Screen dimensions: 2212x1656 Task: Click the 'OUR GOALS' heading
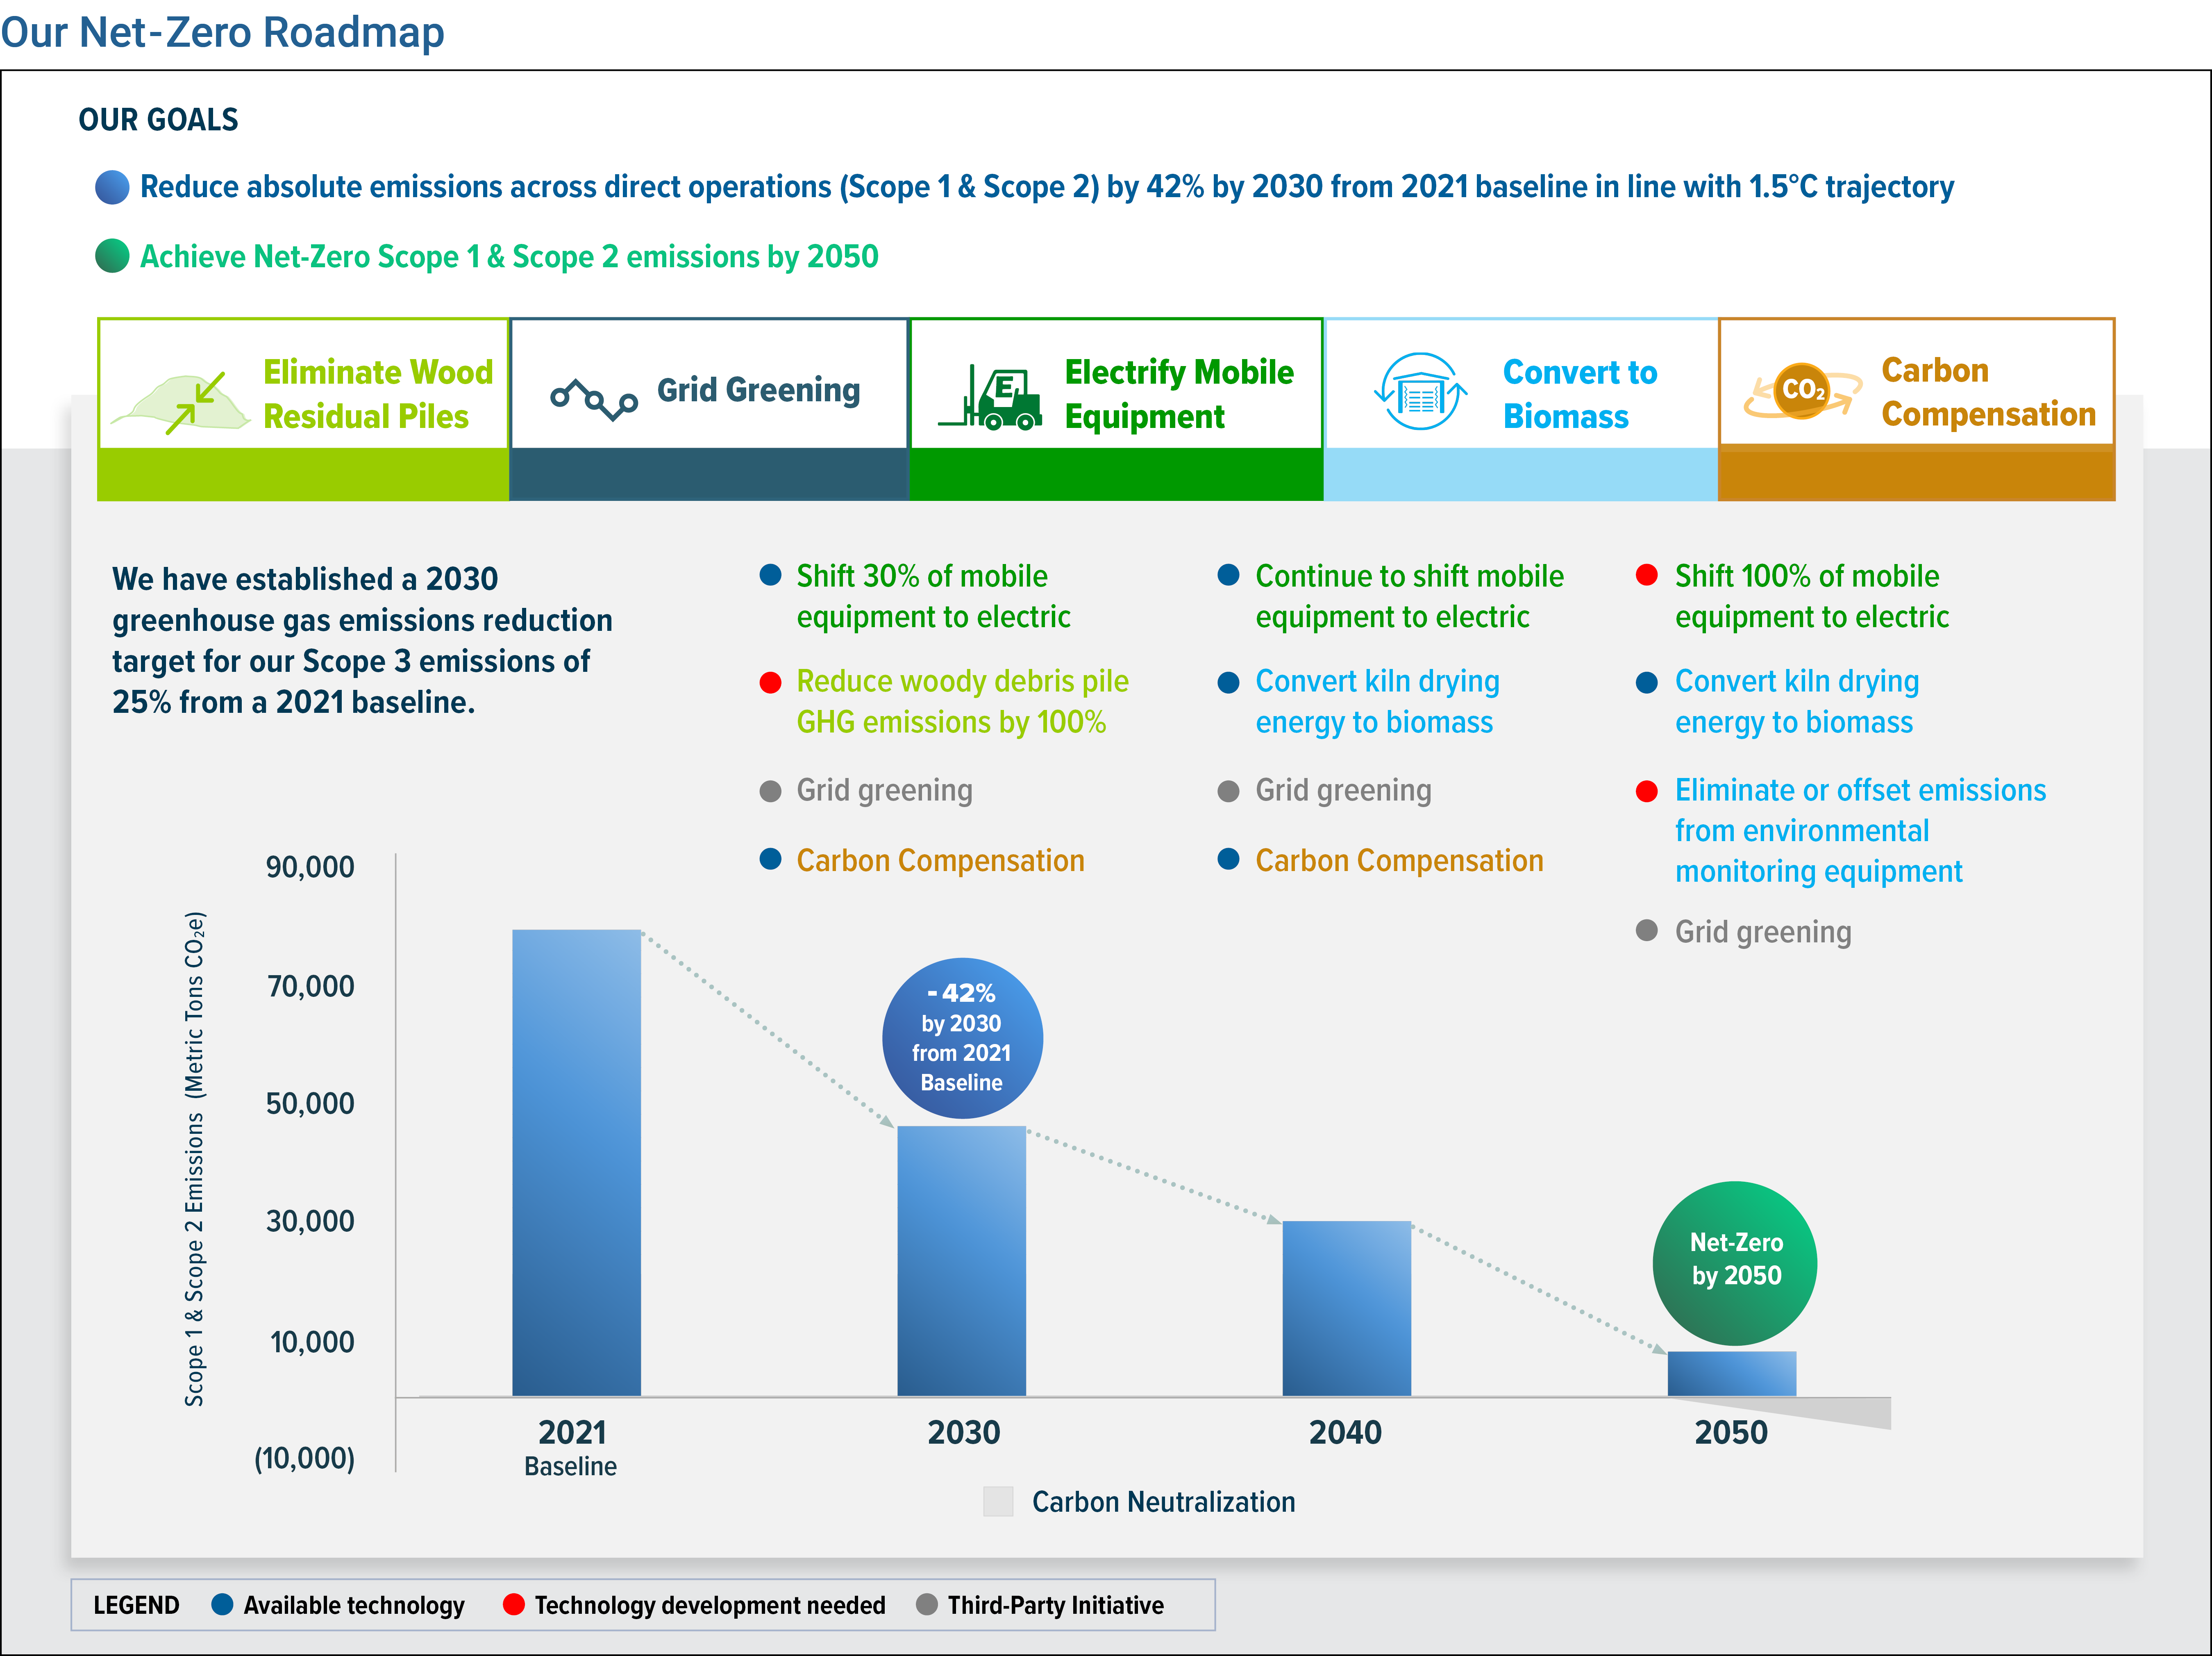pyautogui.click(x=158, y=120)
